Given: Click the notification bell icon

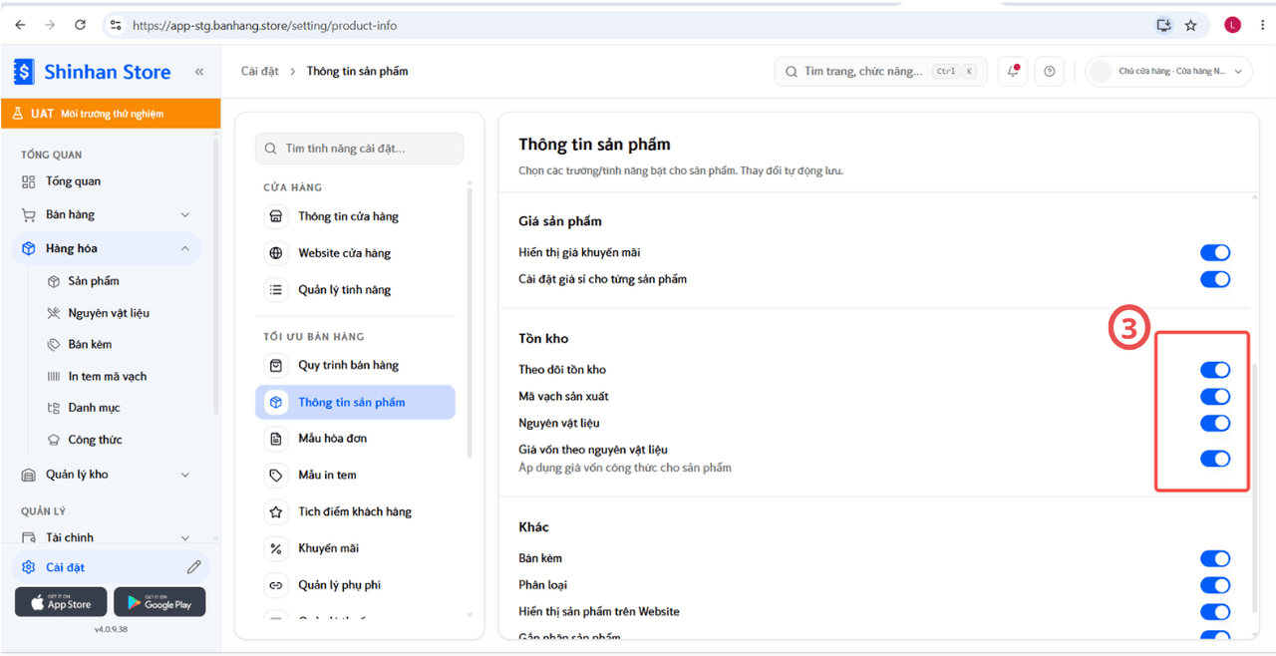Looking at the screenshot, I should click(x=1013, y=72).
